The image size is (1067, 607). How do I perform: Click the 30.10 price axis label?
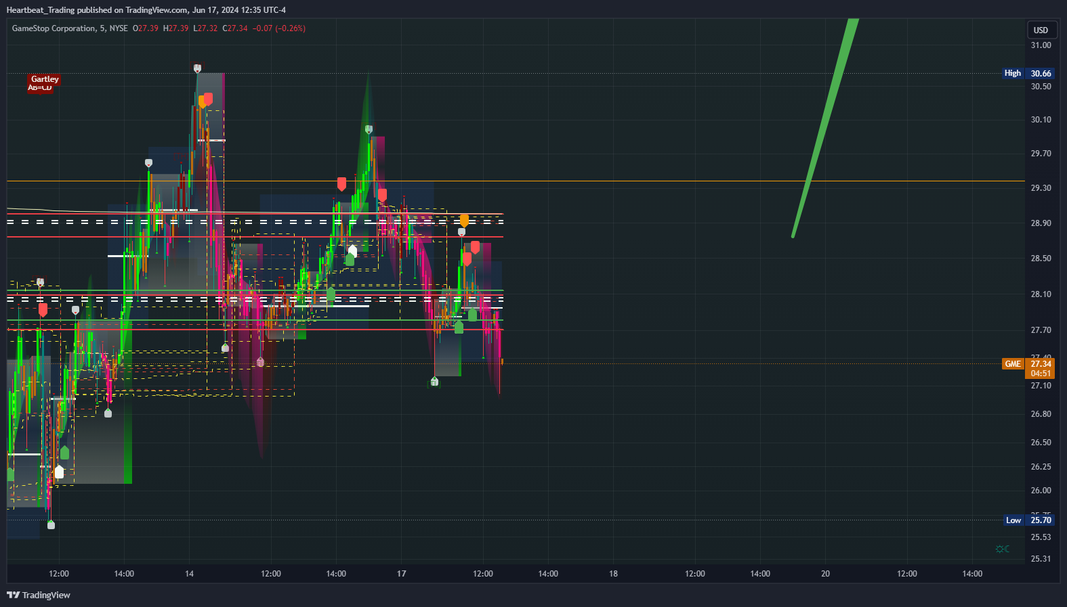(x=1041, y=120)
